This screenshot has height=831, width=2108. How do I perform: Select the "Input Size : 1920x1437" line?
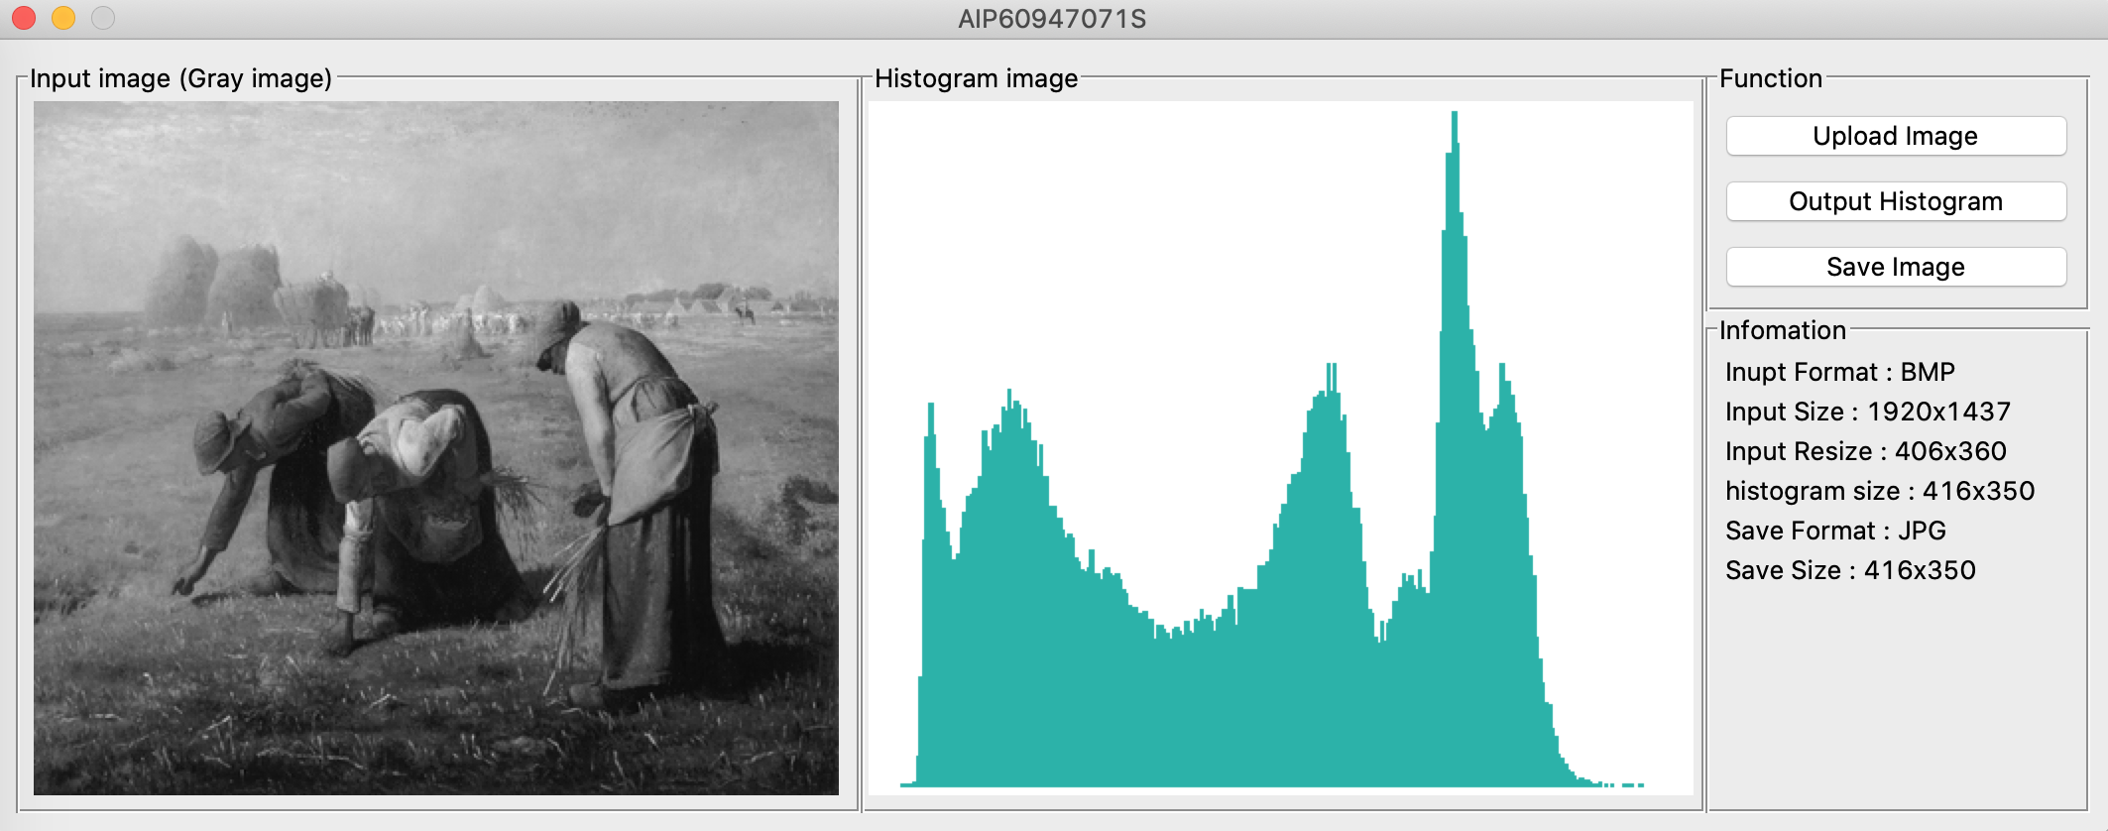(1867, 412)
